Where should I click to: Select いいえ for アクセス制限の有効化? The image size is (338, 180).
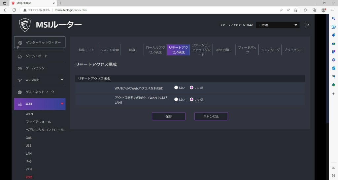pos(191,99)
